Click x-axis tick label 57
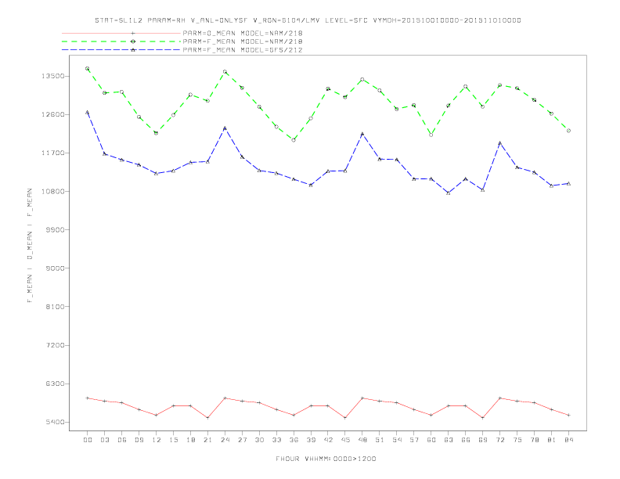 (x=414, y=440)
